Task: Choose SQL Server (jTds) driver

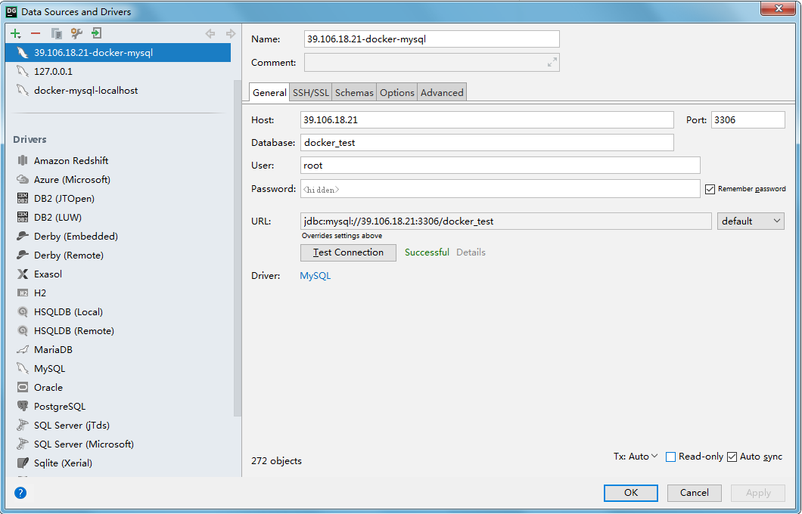Action: pos(63,425)
